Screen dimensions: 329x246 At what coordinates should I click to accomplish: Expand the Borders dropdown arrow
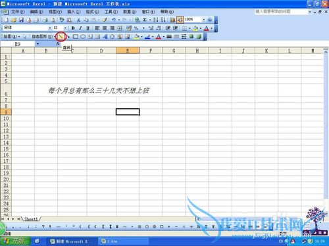[190, 28]
